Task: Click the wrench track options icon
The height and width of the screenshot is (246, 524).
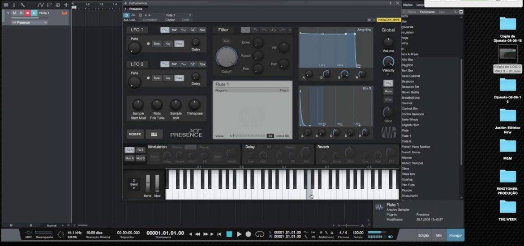Action: point(22,4)
